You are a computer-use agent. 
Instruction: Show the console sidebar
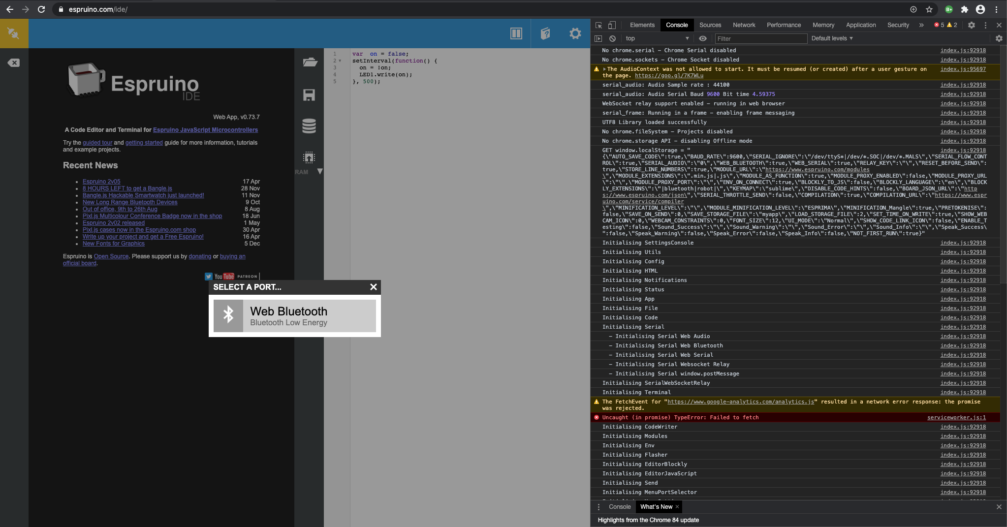point(598,38)
